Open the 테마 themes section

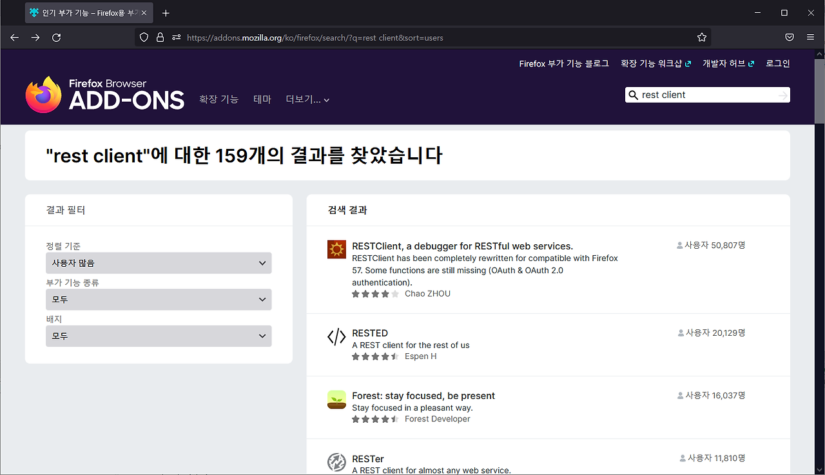[262, 99]
